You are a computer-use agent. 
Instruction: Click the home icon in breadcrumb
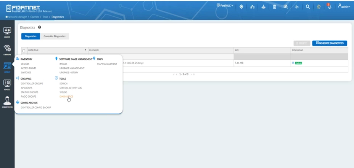pyautogui.click(x=6, y=17)
